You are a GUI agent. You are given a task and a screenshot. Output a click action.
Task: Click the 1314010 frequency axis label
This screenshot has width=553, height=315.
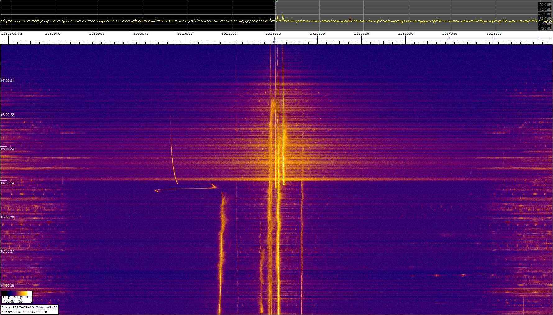pyautogui.click(x=318, y=34)
